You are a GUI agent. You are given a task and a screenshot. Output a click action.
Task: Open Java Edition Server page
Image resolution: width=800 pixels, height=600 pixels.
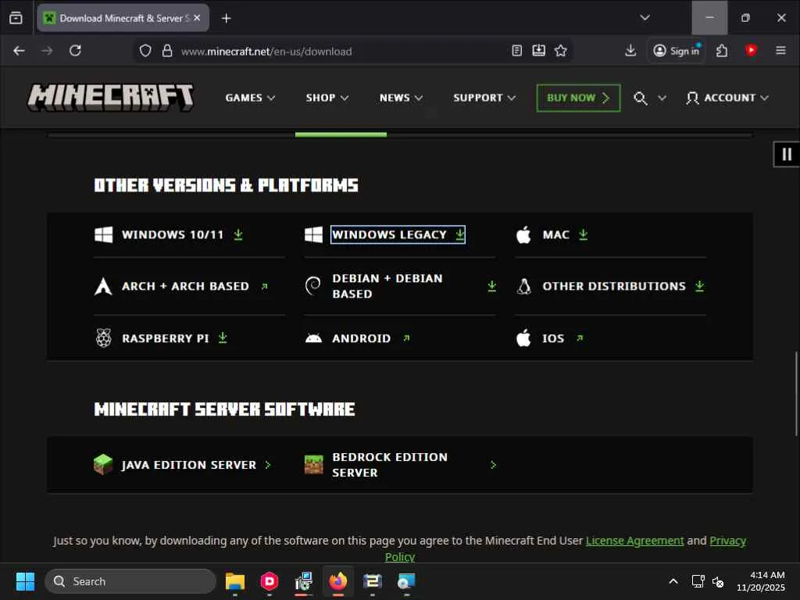(x=196, y=465)
